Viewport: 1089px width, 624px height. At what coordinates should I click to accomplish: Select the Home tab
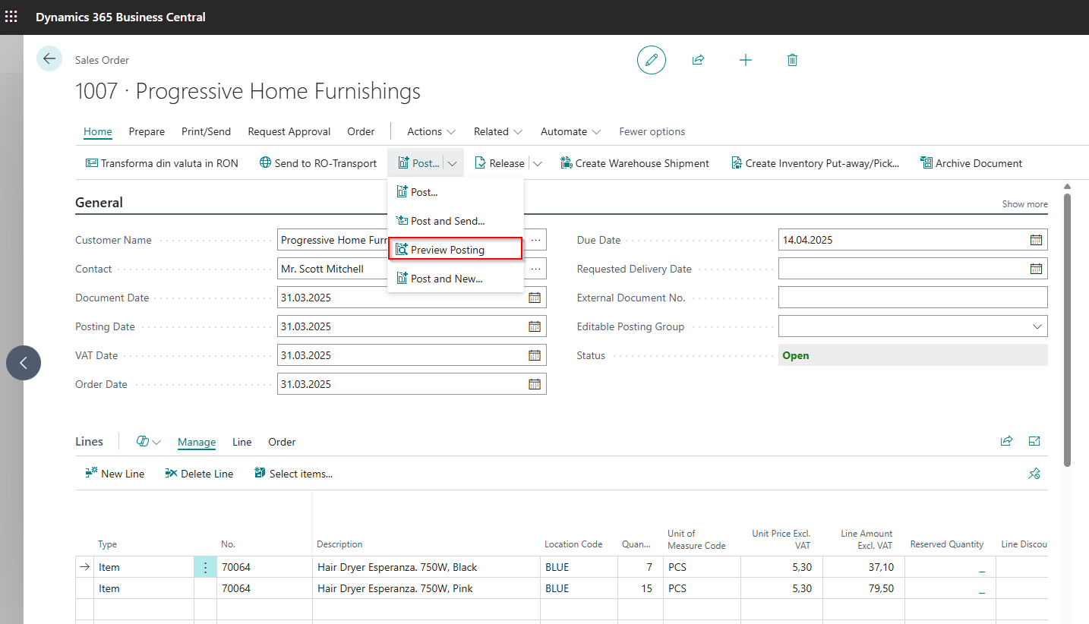(x=98, y=131)
